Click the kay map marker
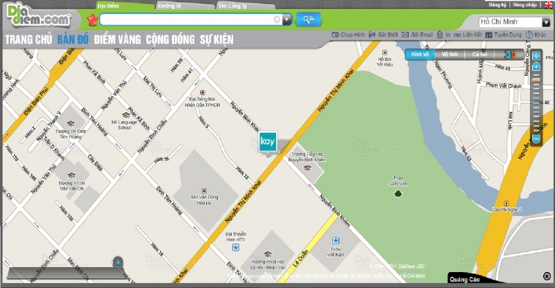The height and width of the screenshot is (288, 555). coord(268,142)
